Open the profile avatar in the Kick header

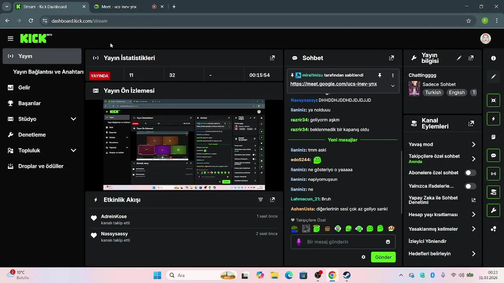(x=485, y=39)
